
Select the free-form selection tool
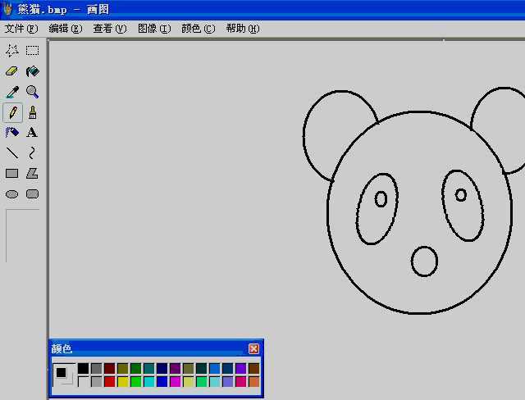click(12, 51)
